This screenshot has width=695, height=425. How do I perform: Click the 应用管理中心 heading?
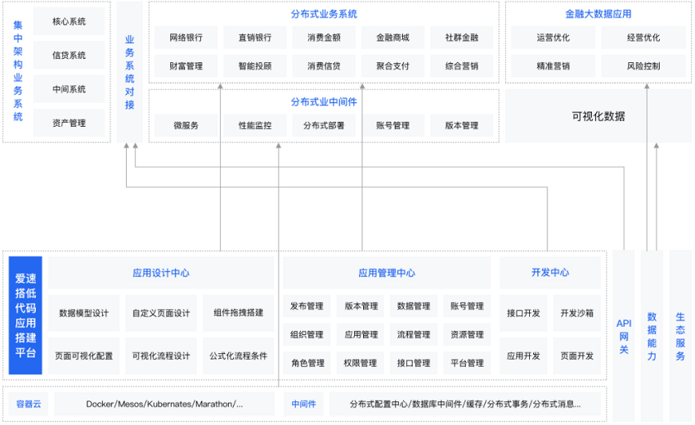click(387, 273)
